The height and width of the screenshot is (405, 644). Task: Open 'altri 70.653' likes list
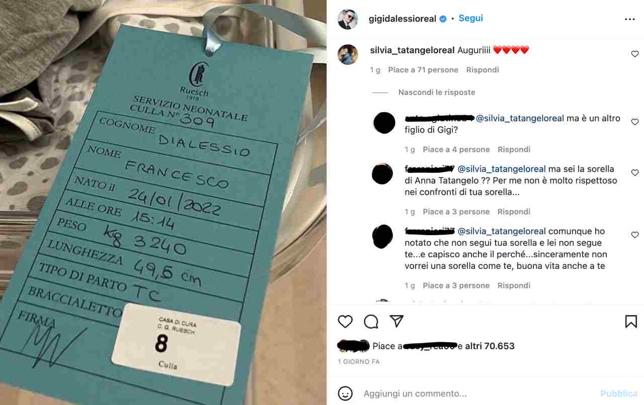490,346
